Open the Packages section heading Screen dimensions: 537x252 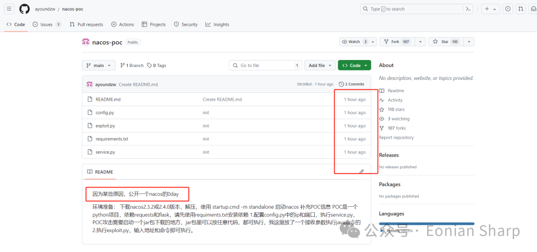389,185
